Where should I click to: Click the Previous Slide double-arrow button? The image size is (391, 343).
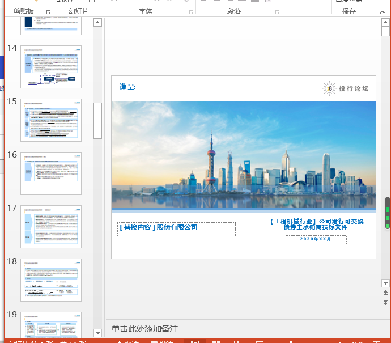point(385,293)
